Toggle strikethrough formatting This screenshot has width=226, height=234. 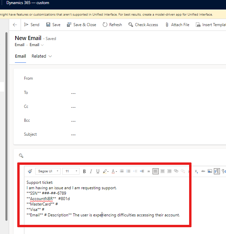tap(203, 171)
